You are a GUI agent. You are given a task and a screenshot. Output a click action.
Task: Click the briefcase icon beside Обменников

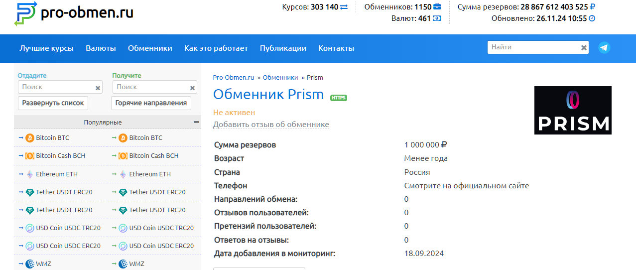click(x=437, y=7)
